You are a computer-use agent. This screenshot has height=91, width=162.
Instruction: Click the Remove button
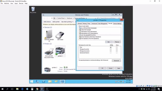pyautogui.click(x=117, y=42)
